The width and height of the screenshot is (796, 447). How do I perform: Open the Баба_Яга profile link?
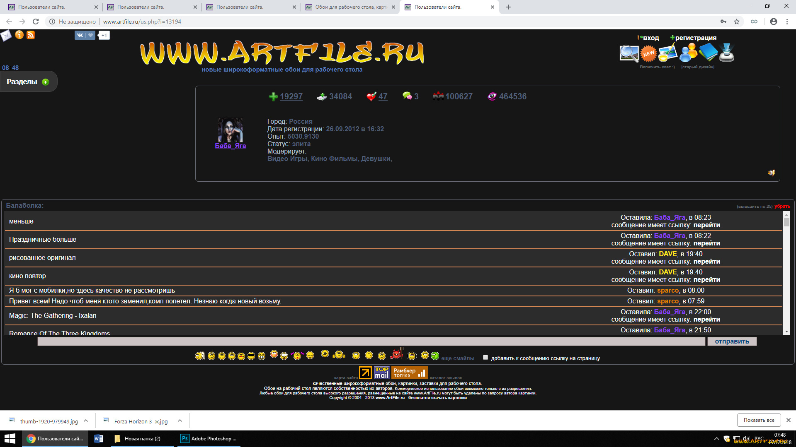(x=231, y=146)
